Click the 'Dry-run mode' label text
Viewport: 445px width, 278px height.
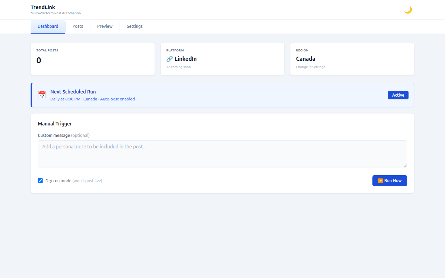[58, 181]
